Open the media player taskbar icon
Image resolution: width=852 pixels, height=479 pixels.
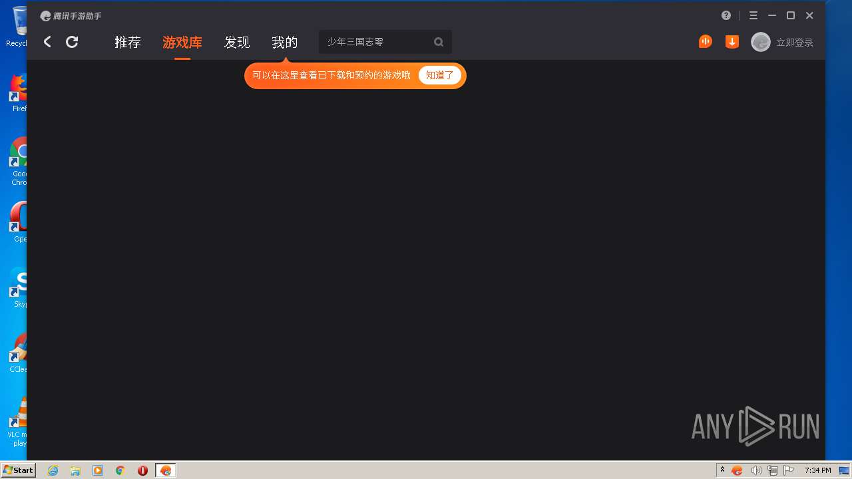pyautogui.click(x=98, y=470)
